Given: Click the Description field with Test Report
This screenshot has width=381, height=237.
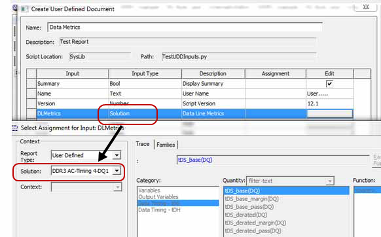Looking at the screenshot, I should pyautogui.click(x=188, y=42).
